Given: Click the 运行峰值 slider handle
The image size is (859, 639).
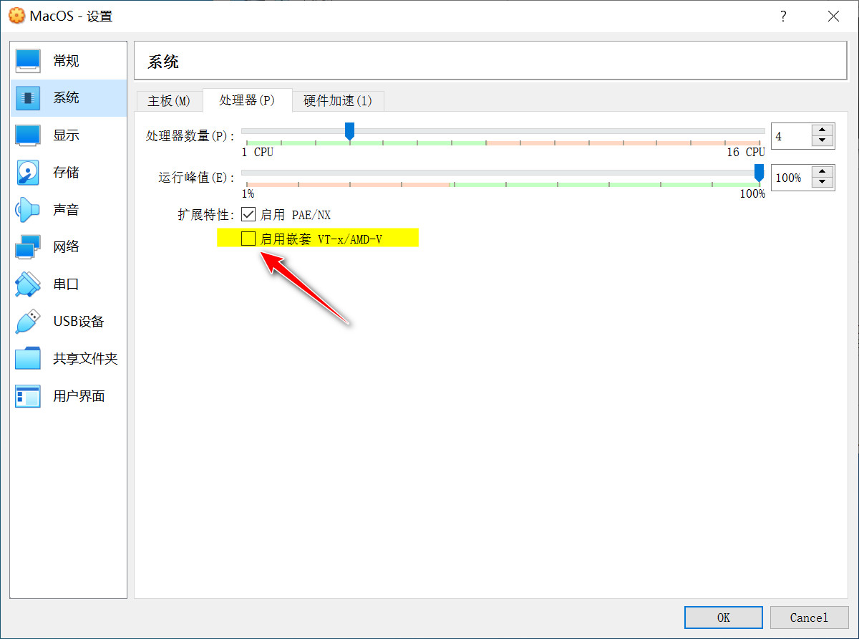Looking at the screenshot, I should click(x=759, y=173).
